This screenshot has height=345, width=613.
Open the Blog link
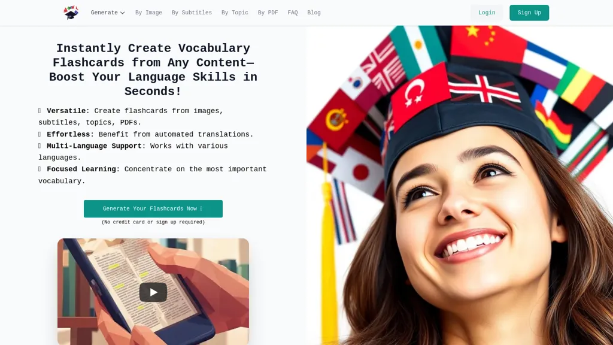tap(314, 13)
